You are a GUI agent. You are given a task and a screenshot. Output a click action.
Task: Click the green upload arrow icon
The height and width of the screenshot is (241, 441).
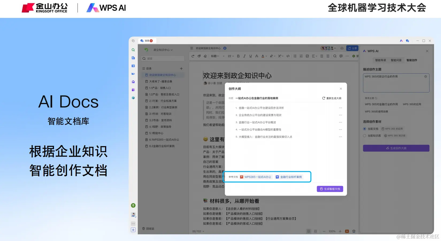click(x=133, y=206)
